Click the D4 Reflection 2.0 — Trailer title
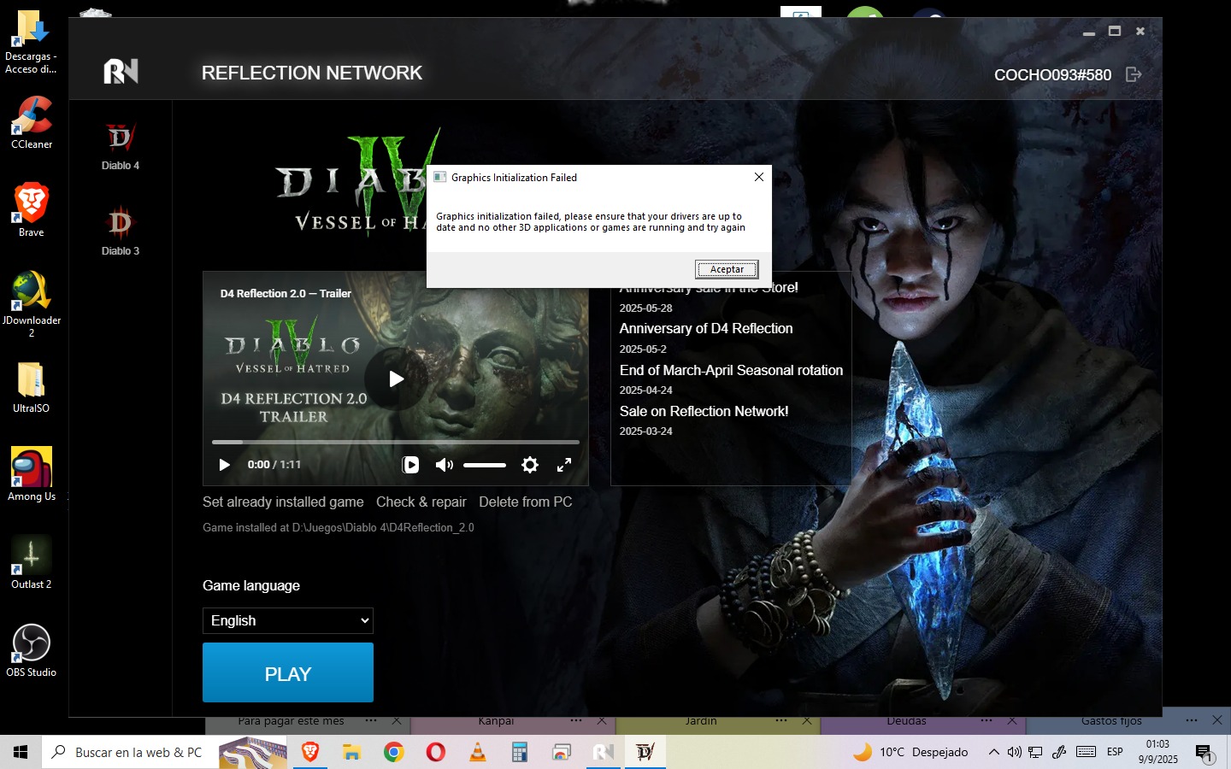This screenshot has width=1231, height=769. pyautogui.click(x=286, y=293)
